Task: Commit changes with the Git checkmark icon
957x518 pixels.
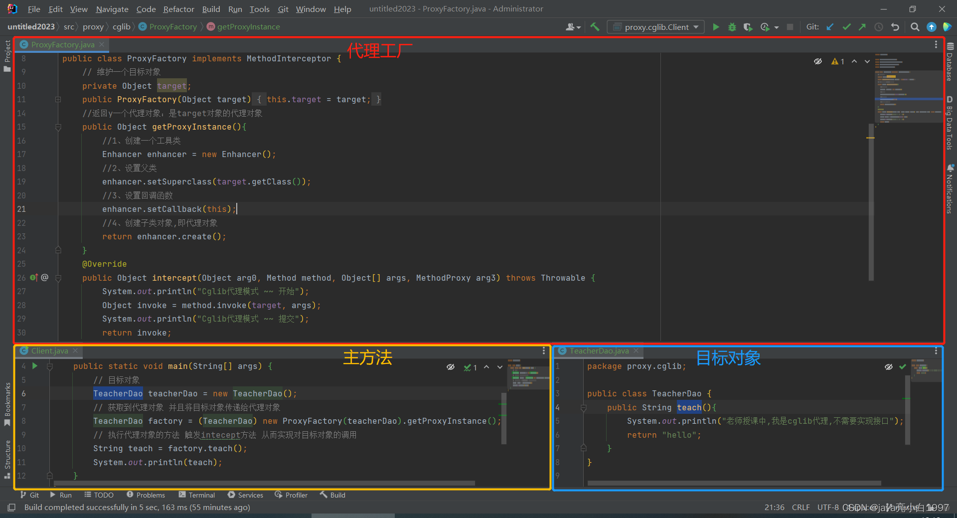Action: [846, 27]
